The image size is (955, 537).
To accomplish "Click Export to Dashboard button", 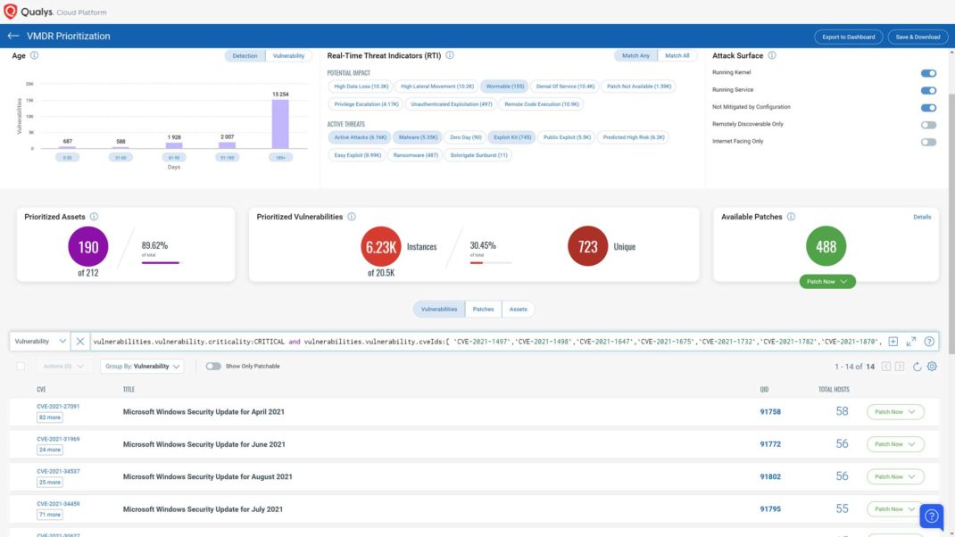I will [849, 37].
